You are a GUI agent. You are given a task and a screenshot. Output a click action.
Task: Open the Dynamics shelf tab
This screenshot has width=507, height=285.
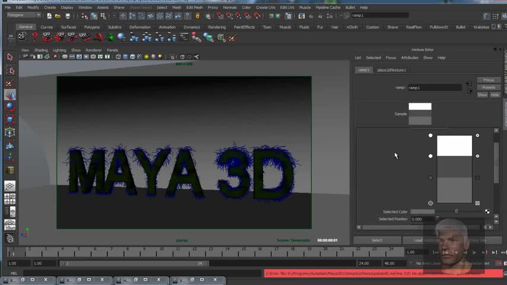(191, 27)
